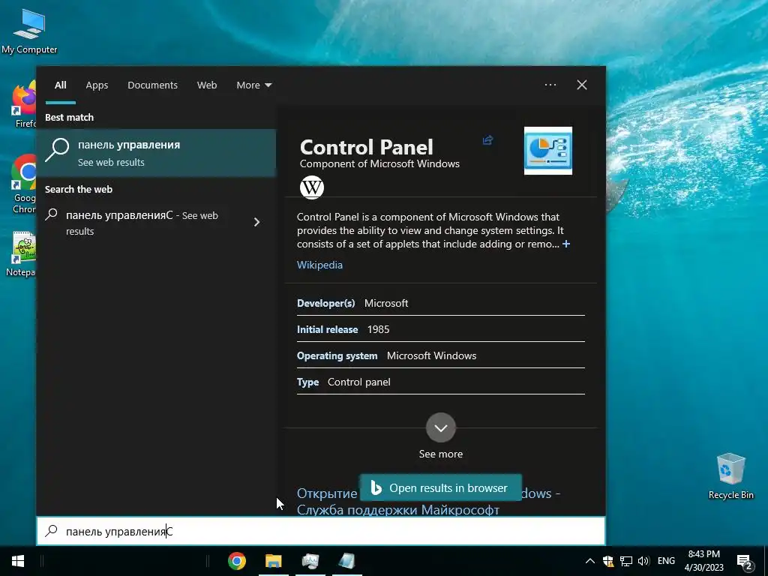Launch Chrome from the taskbar
Viewport: 768px width, 576px height.
tap(236, 561)
